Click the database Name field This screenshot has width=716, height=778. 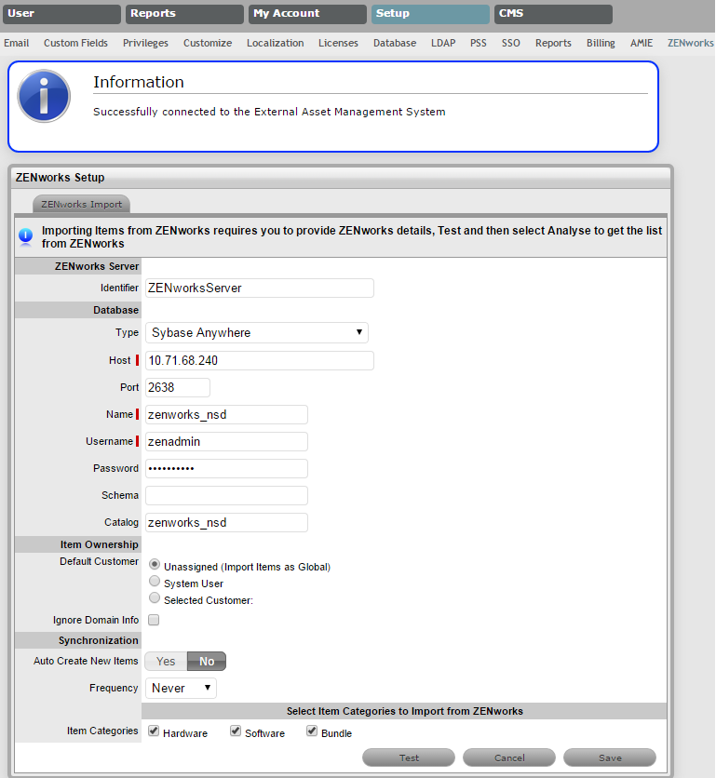226,415
